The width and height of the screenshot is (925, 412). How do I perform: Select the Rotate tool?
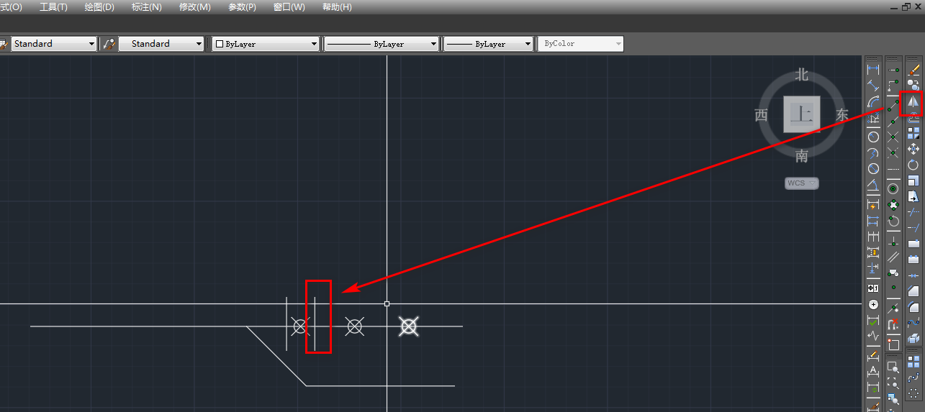[913, 165]
